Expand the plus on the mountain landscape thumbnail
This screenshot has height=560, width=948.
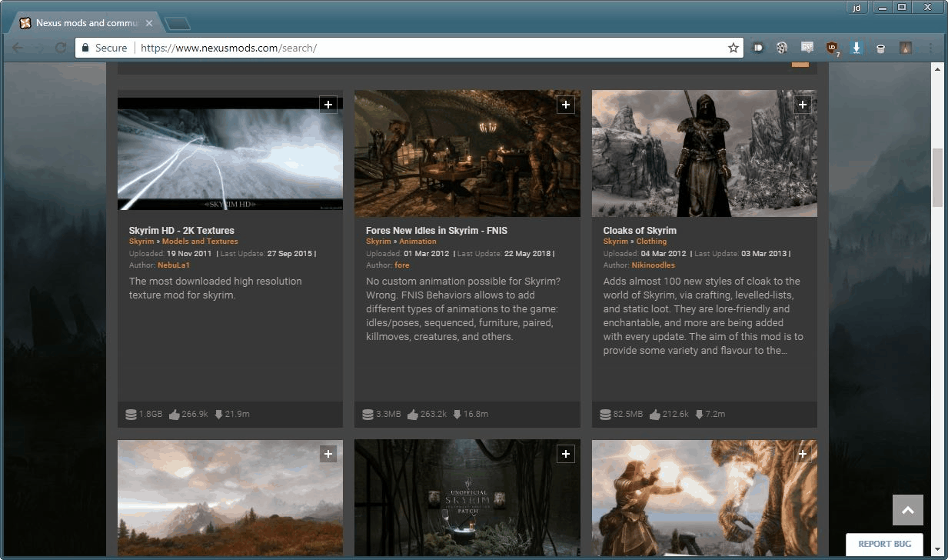click(x=328, y=455)
